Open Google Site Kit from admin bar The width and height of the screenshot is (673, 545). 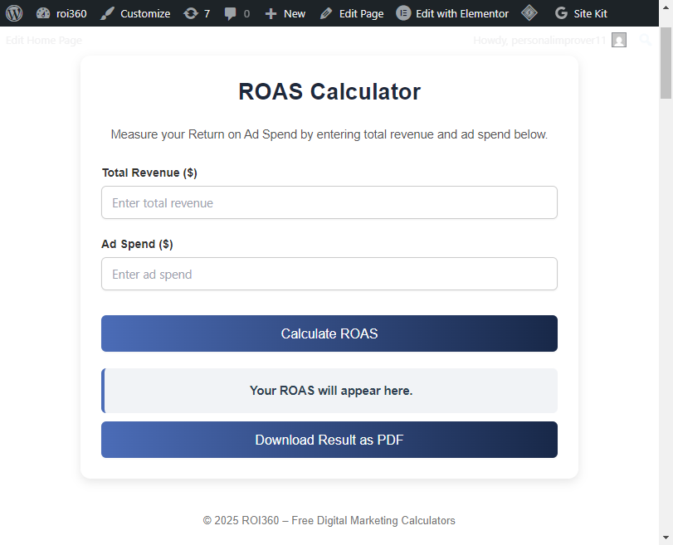581,13
